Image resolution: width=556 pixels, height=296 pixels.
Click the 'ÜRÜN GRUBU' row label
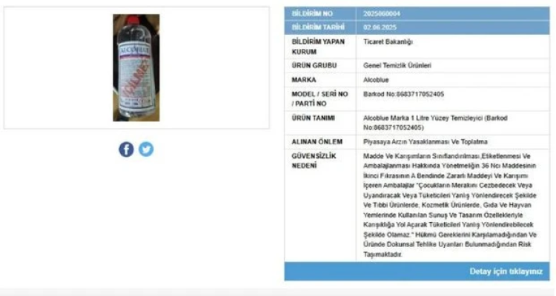pos(314,66)
